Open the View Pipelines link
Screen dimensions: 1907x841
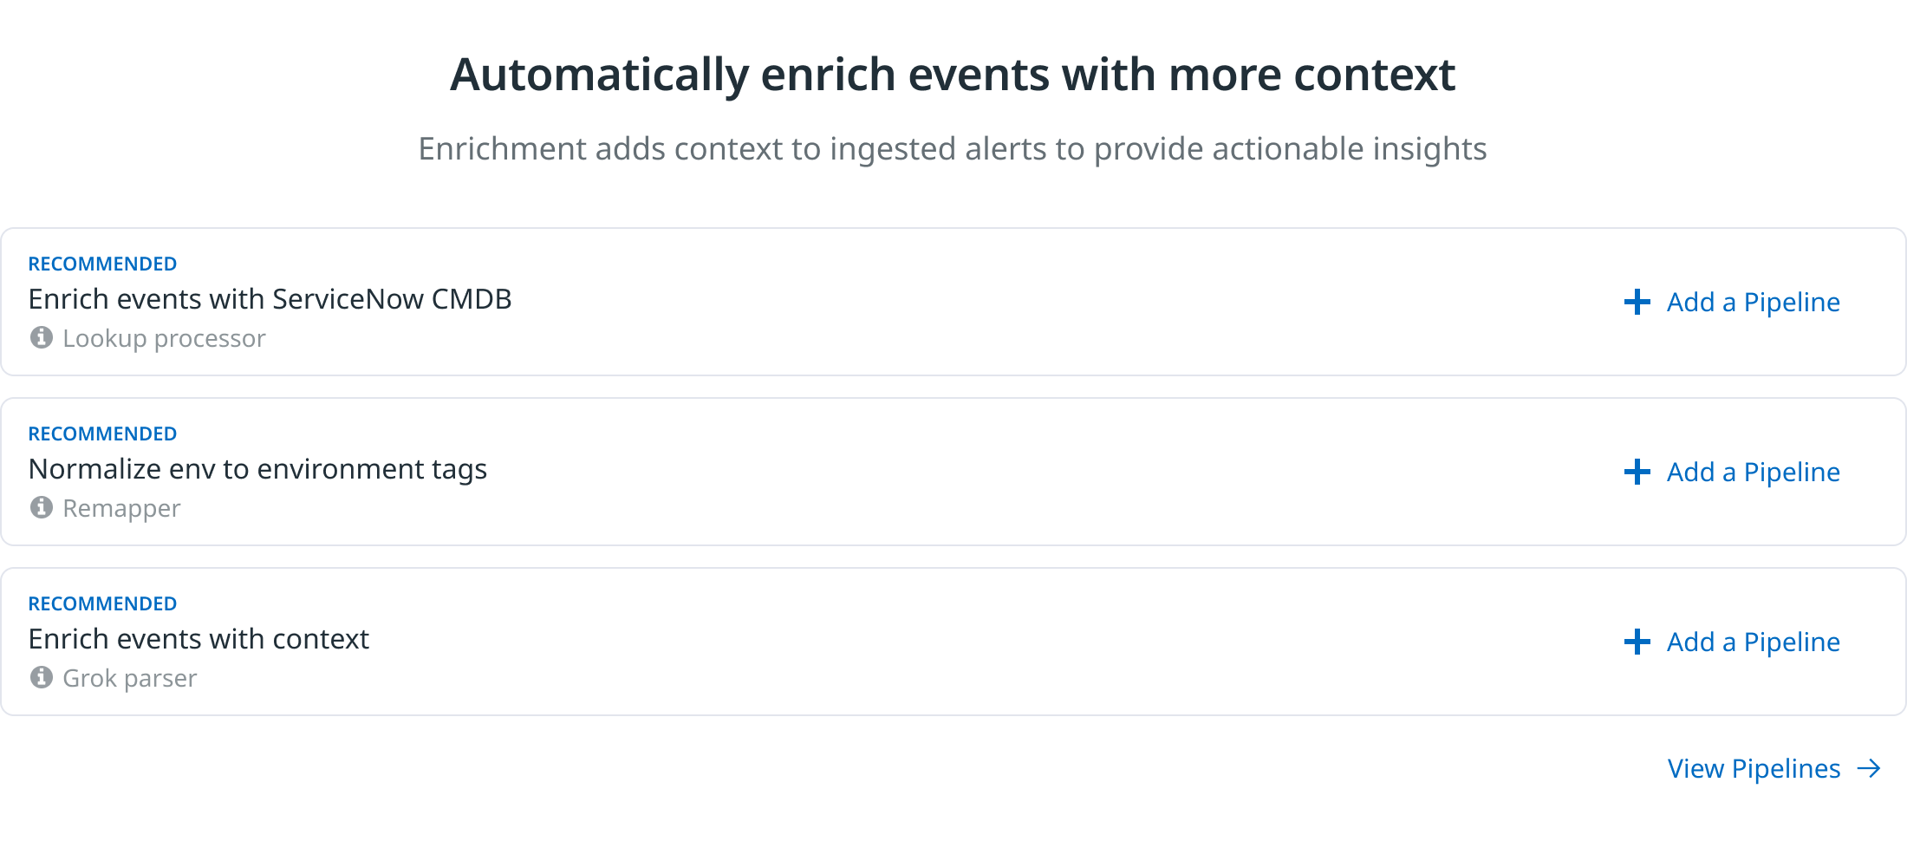(1752, 768)
